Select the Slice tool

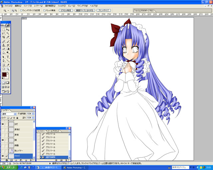(x=8, y=37)
